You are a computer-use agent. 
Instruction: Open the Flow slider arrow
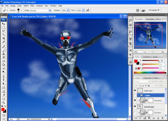pyautogui.click(x=83, y=10)
